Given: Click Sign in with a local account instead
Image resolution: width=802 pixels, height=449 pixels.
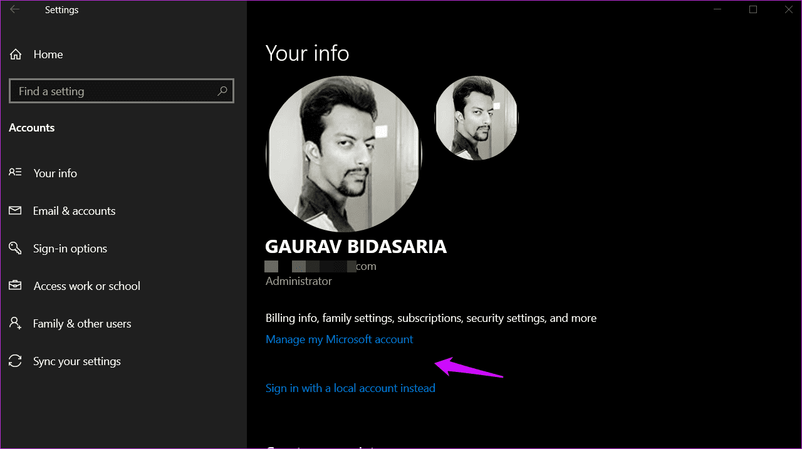Looking at the screenshot, I should click(350, 388).
